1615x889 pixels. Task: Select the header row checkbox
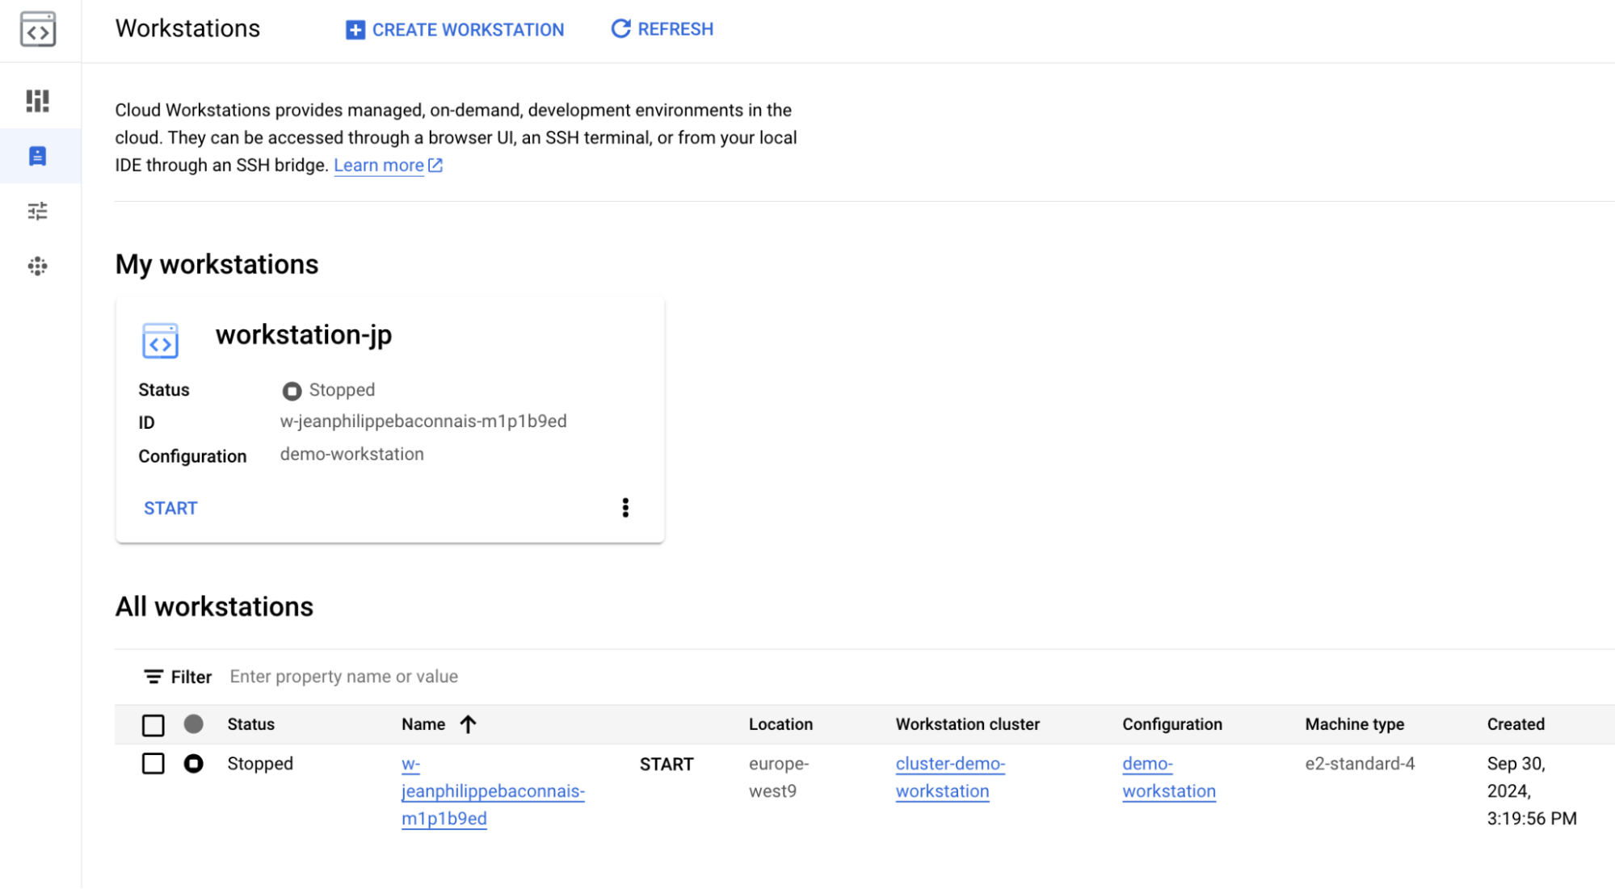154,723
